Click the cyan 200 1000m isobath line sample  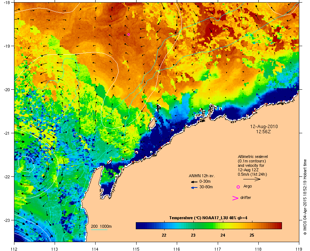point(99,230)
